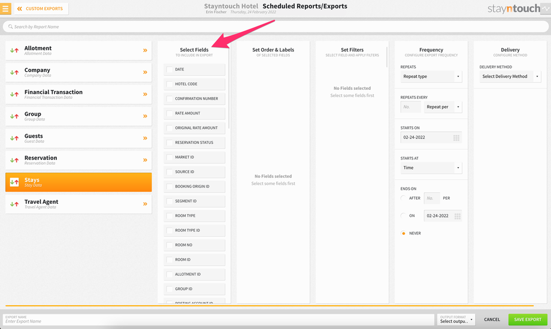Click the Enter Export Name field
This screenshot has width=551, height=329.
[x=219, y=319]
